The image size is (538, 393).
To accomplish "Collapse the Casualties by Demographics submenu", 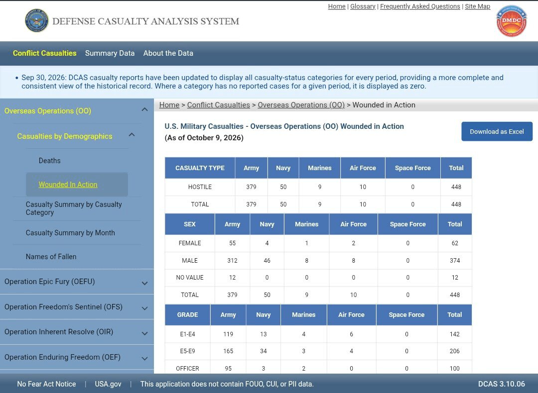I will pyautogui.click(x=132, y=135).
